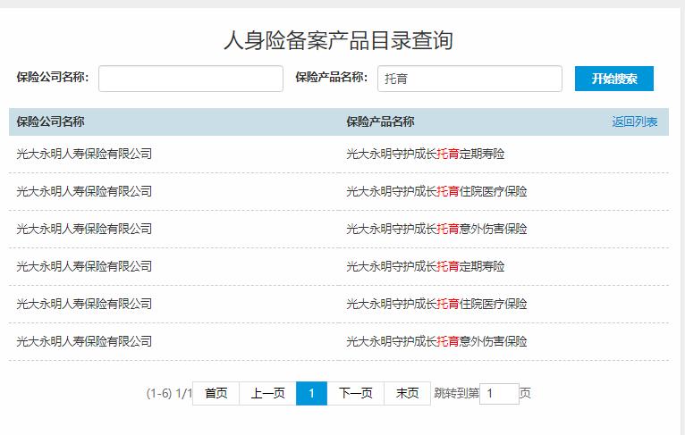The height and width of the screenshot is (435, 685).
Task: Click the 保险产品名称 column header
Action: point(381,121)
